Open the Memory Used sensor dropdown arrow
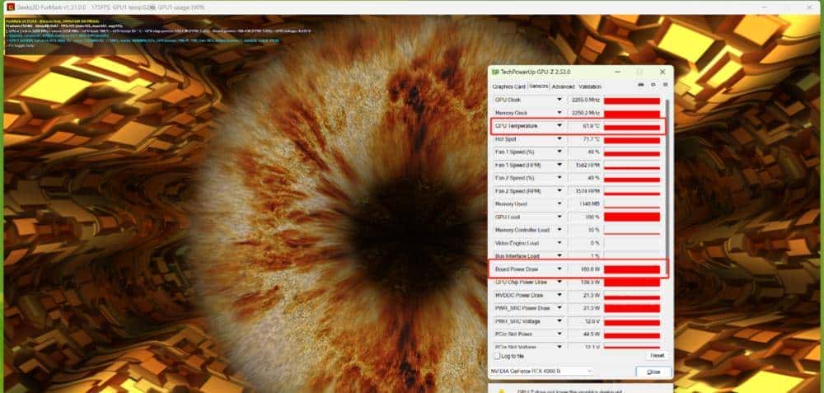824x393 pixels. click(x=559, y=204)
